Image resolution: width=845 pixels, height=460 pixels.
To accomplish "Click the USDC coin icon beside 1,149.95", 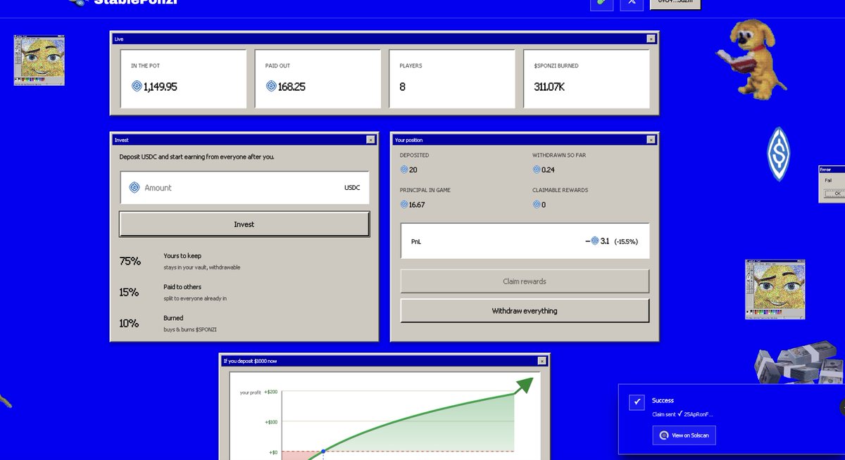I will 137,86.
